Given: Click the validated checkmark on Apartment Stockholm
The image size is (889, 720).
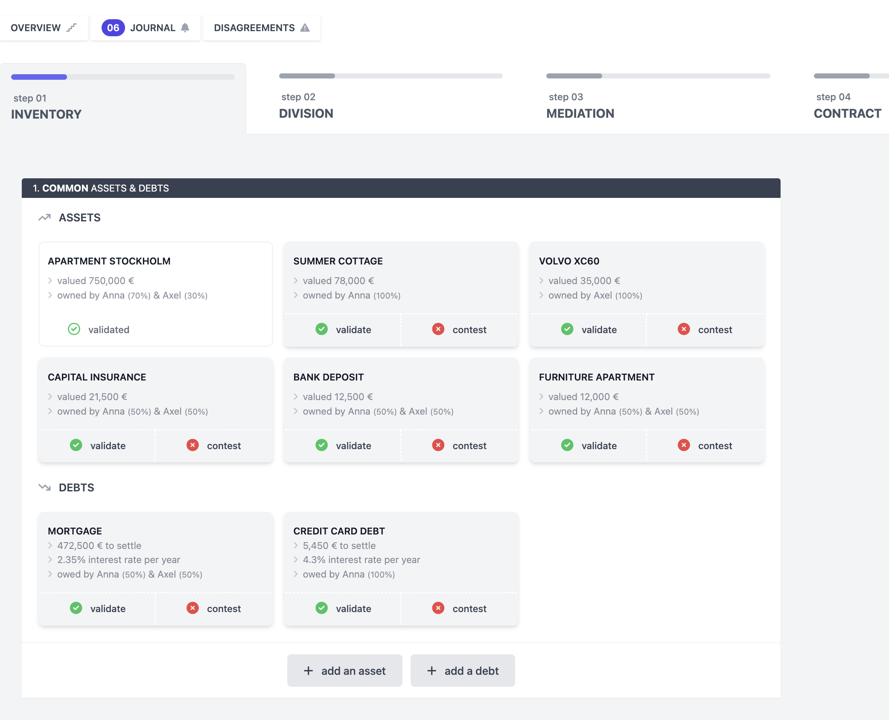Looking at the screenshot, I should pyautogui.click(x=74, y=329).
